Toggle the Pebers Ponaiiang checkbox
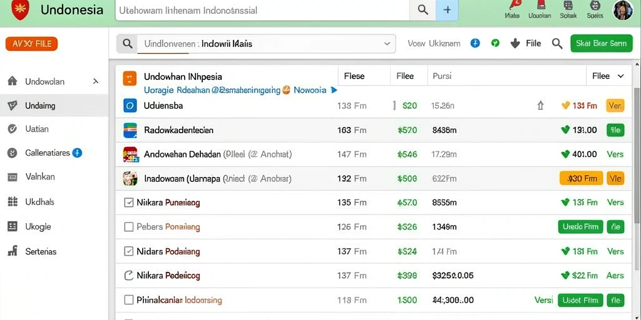This screenshot has height=320, width=641. 129,227
